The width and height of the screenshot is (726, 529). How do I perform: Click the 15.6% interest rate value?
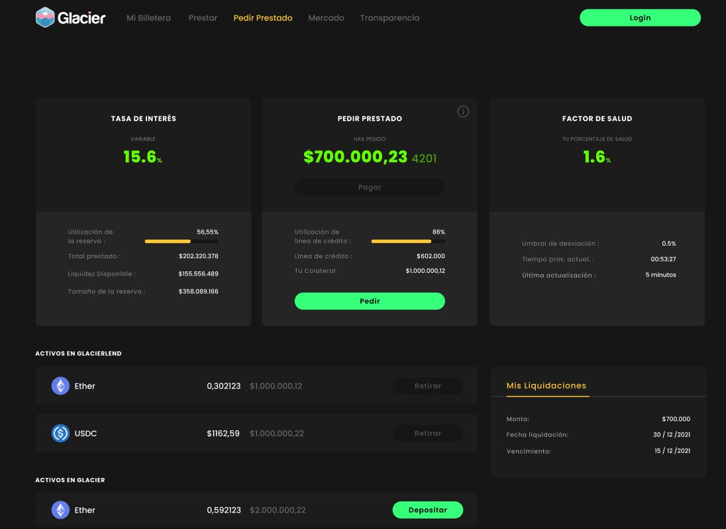click(142, 157)
